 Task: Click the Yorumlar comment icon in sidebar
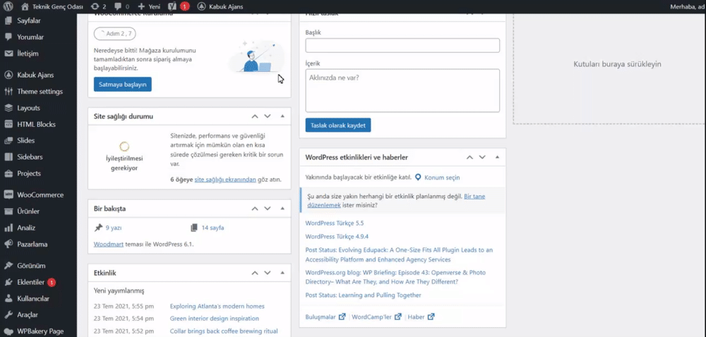(x=8, y=37)
